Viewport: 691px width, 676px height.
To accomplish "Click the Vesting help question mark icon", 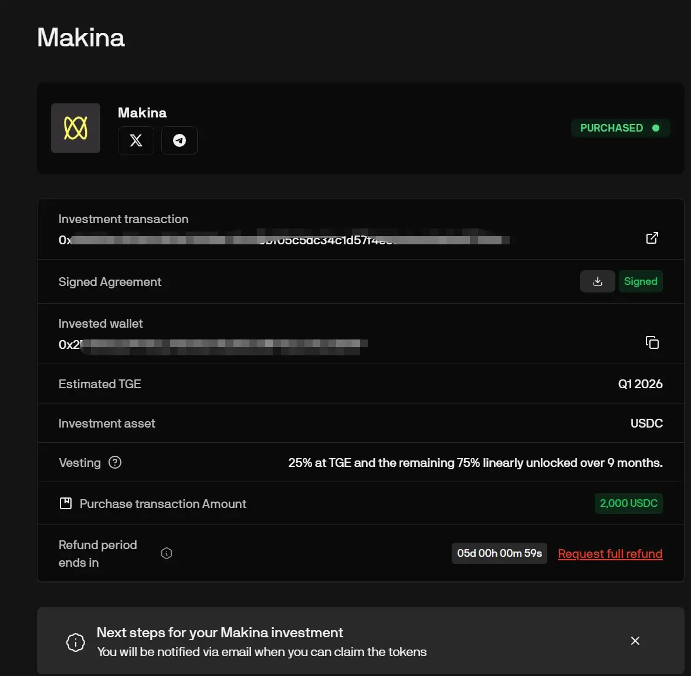I will pyautogui.click(x=115, y=462).
